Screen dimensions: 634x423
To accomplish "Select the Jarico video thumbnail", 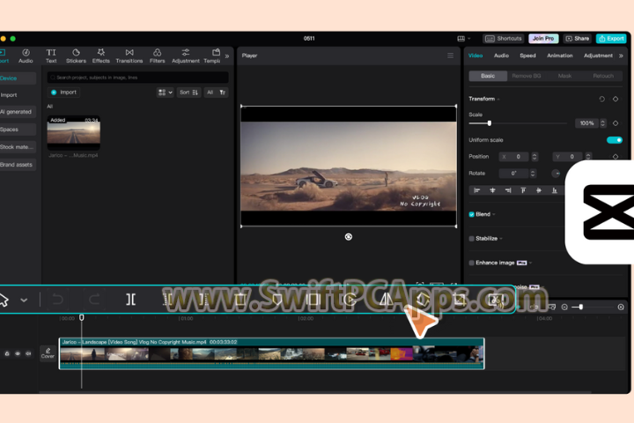I will [x=74, y=133].
